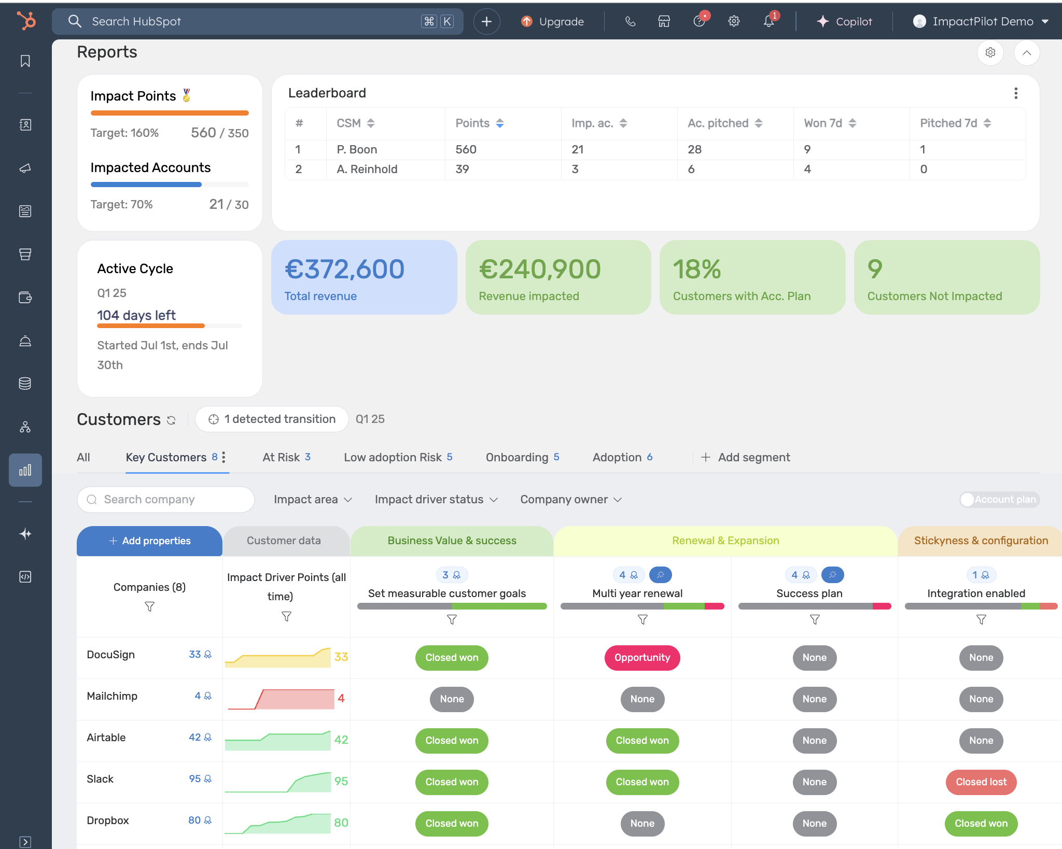Click the Impacted Accounts blue progress bar
Image resolution: width=1062 pixels, height=849 pixels.
point(170,185)
